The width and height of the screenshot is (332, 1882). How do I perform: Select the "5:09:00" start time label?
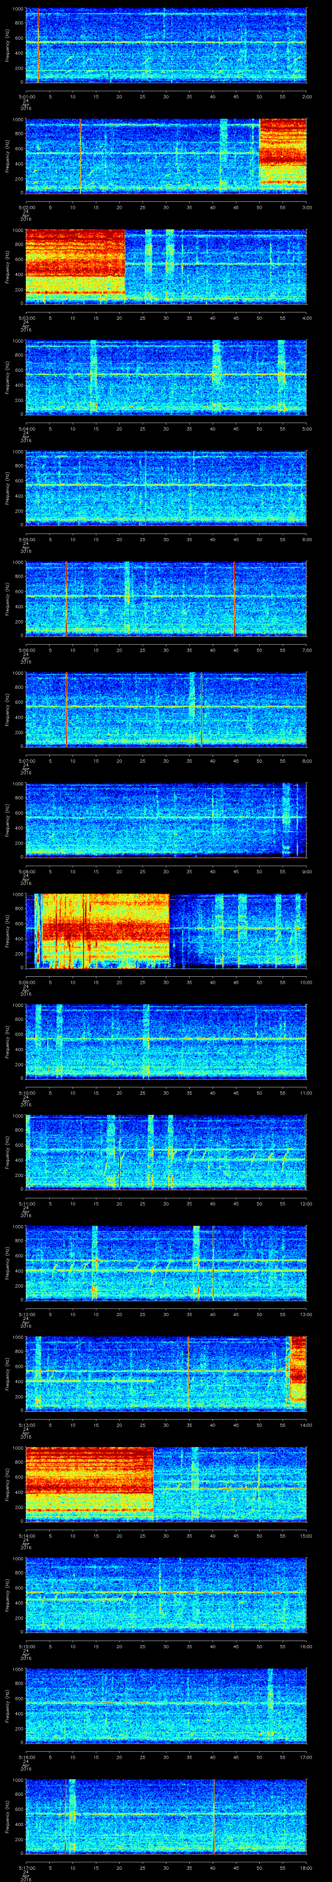(26, 982)
